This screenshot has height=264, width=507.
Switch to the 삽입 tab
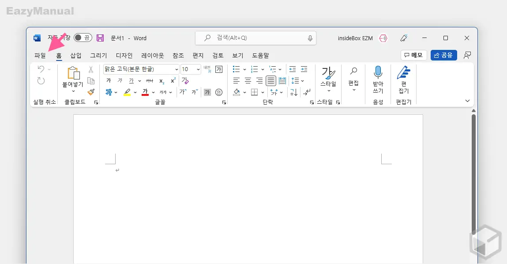pyautogui.click(x=76, y=55)
